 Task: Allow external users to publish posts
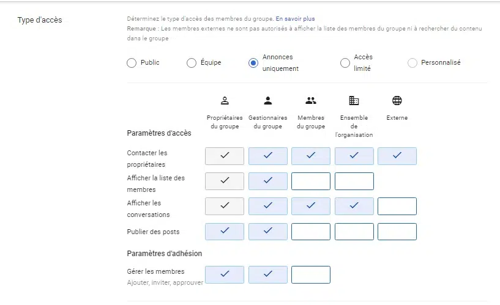coord(397,232)
